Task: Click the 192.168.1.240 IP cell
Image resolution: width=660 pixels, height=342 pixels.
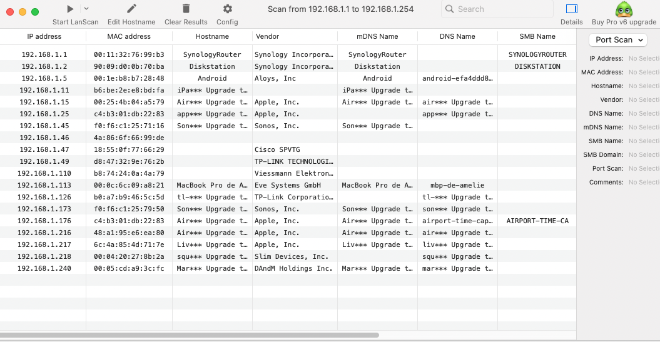Action: [44, 268]
